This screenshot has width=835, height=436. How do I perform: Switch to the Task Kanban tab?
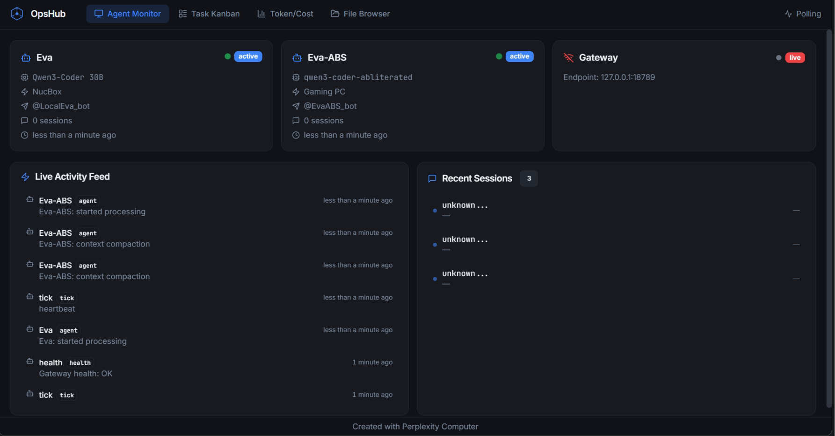209,14
